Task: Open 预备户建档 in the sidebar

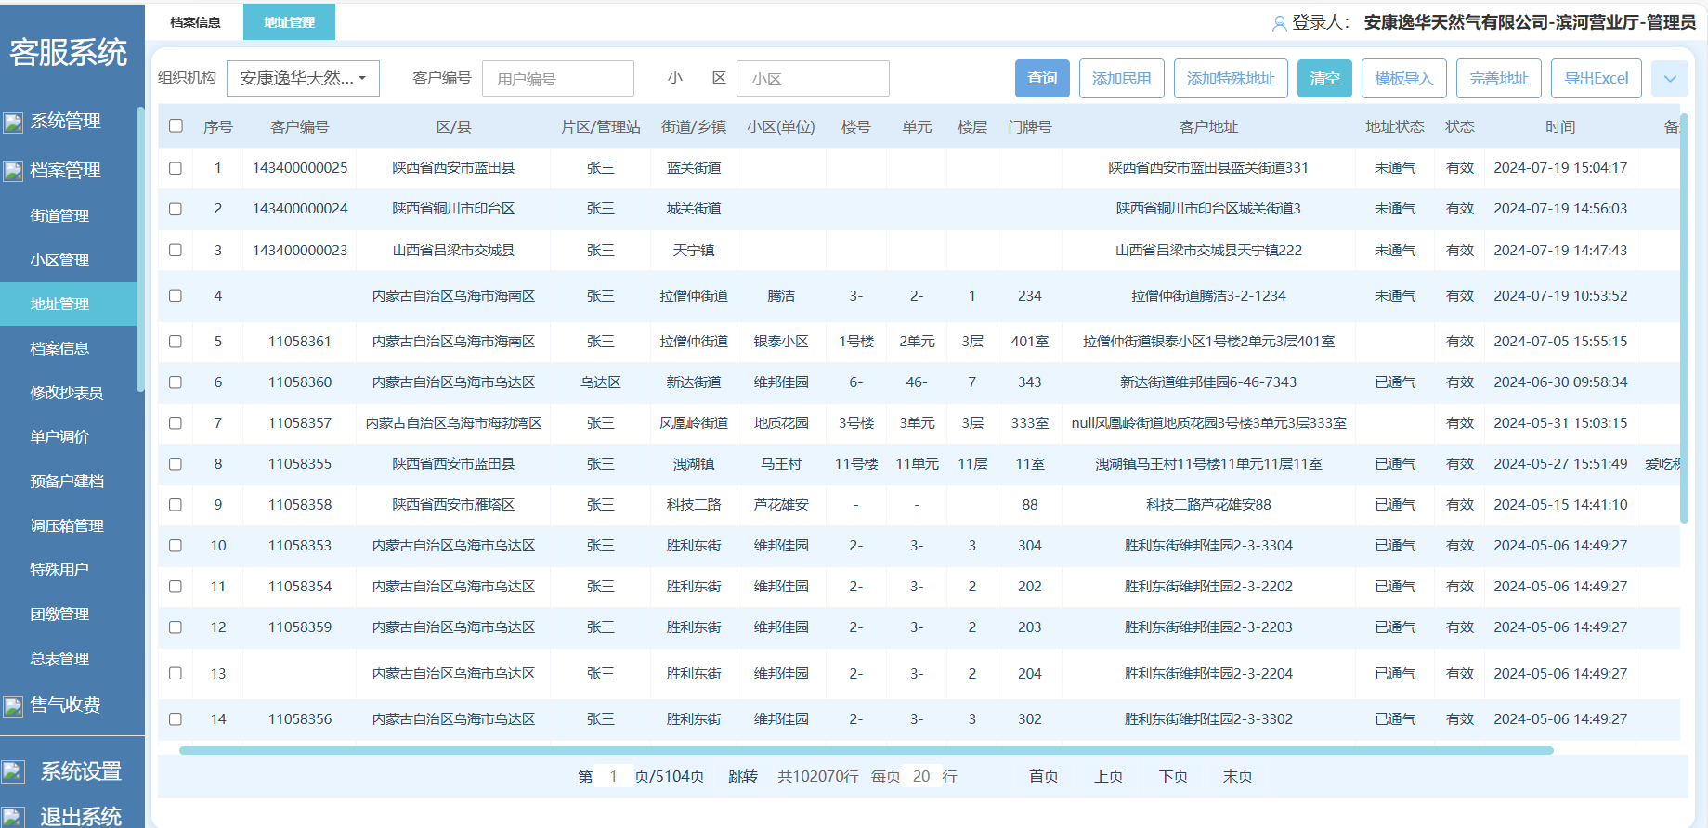Action: click(x=67, y=481)
